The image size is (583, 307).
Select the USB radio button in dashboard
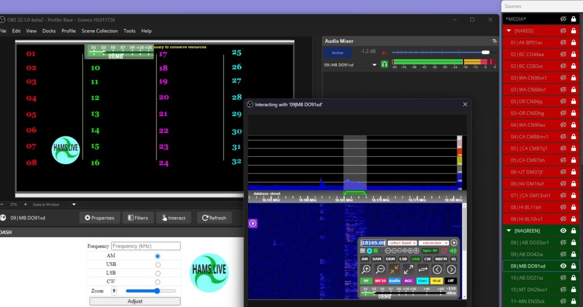point(158,264)
